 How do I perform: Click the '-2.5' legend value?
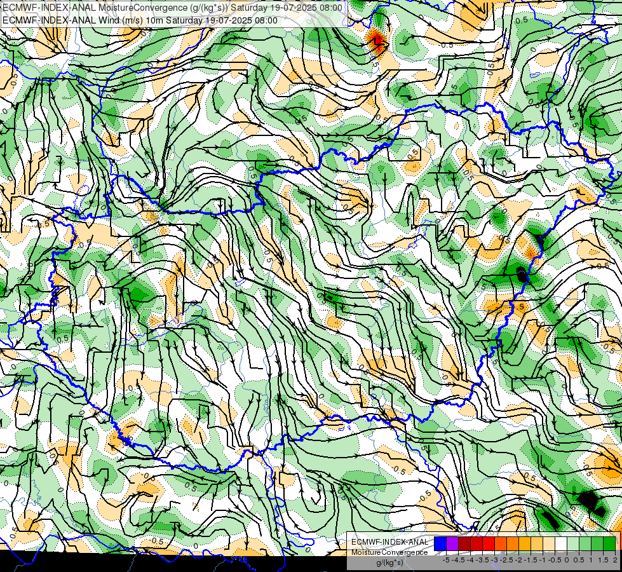(506, 560)
